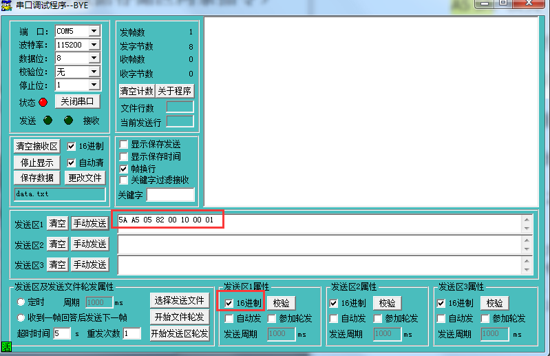Enable 关键字过滤接收 checkbox
Screen dimensions: 550x356
click(123, 180)
